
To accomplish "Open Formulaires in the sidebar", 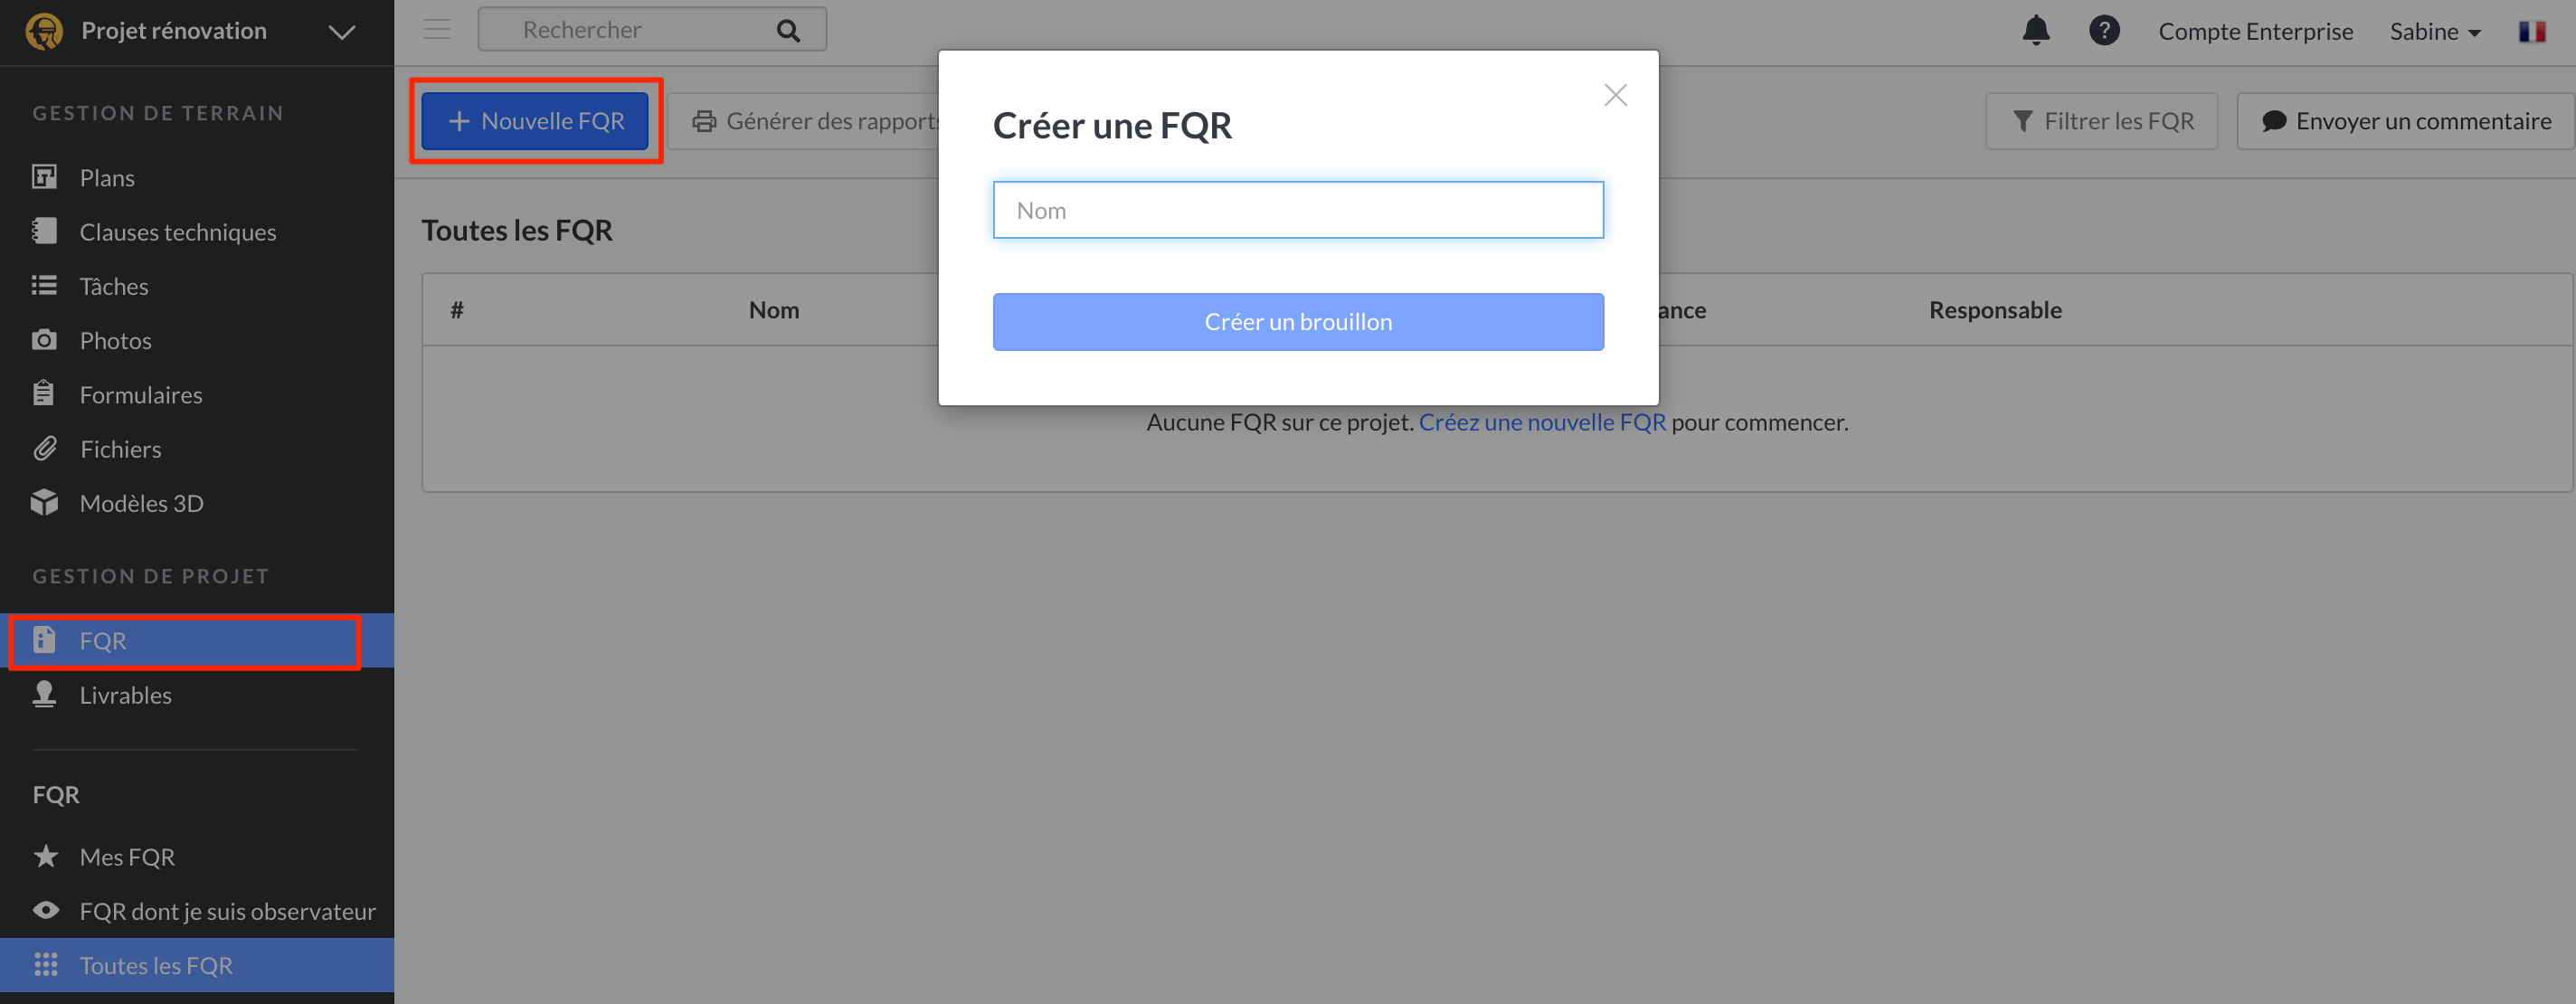I will [197, 394].
